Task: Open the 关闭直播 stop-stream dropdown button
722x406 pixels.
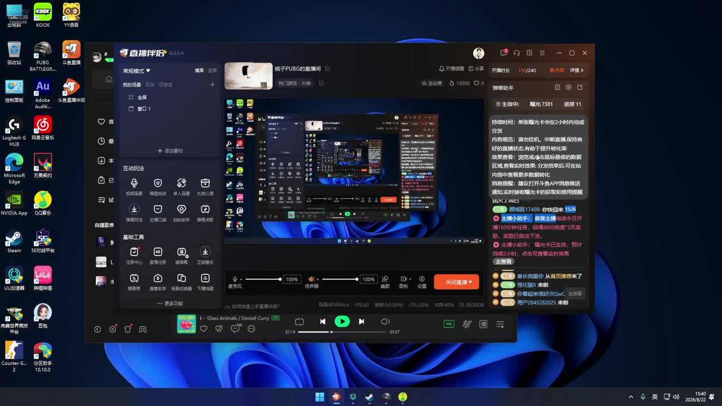Action: tap(456, 282)
